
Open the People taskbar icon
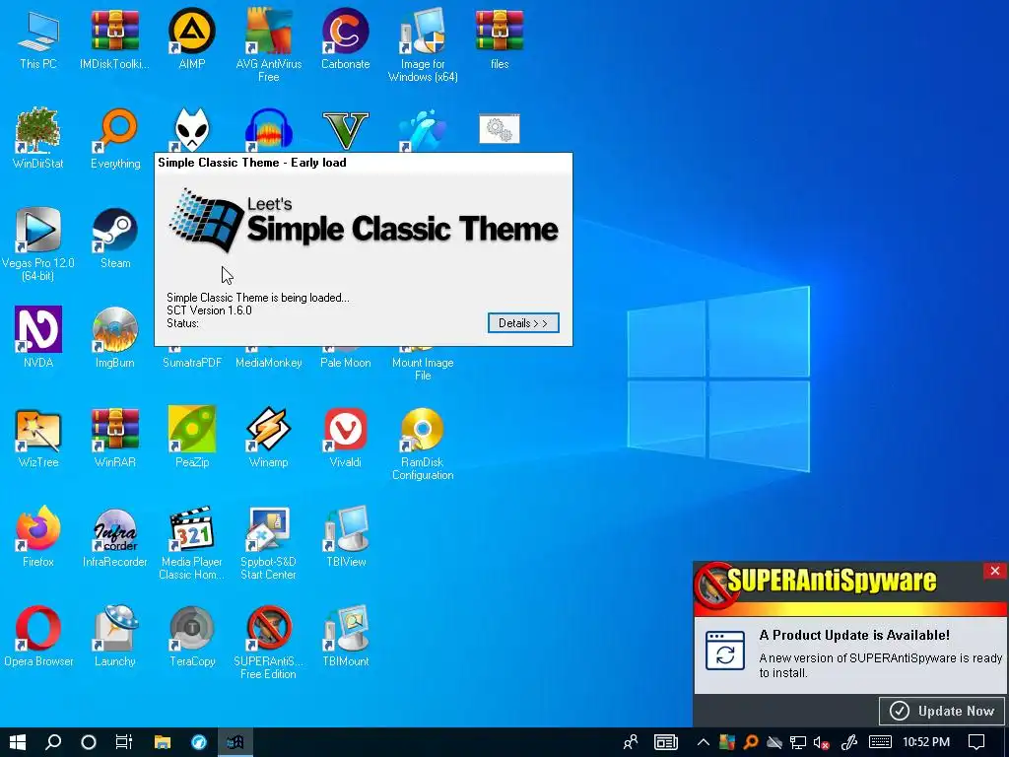[631, 742]
